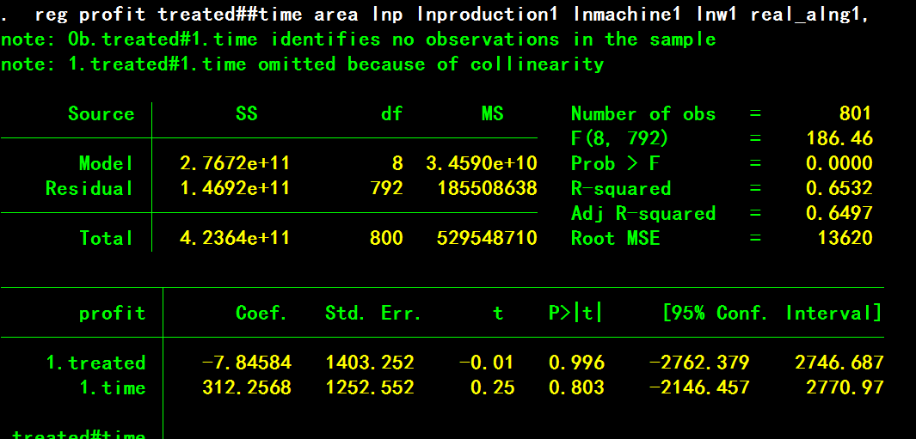Click the 'Prob > F' label
The image size is (916, 439).
pyautogui.click(x=615, y=163)
